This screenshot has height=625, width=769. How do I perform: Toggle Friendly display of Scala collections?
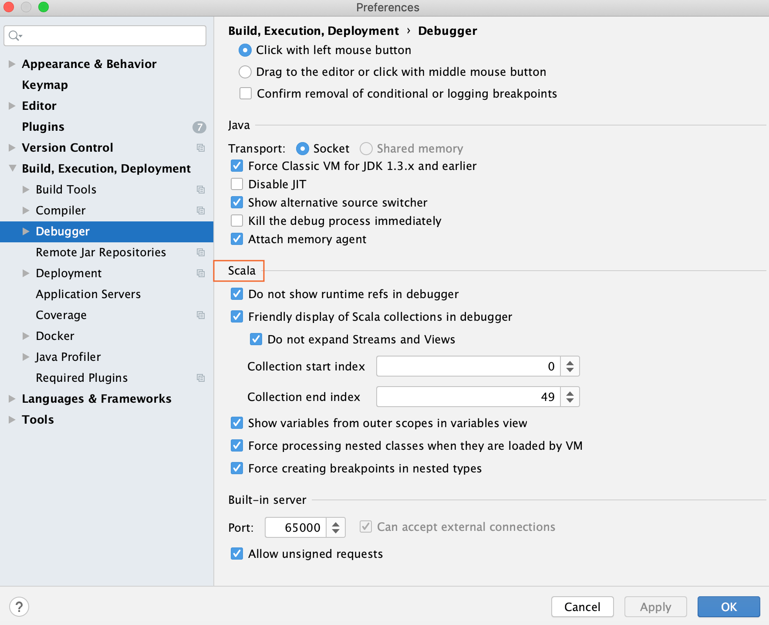(x=237, y=317)
